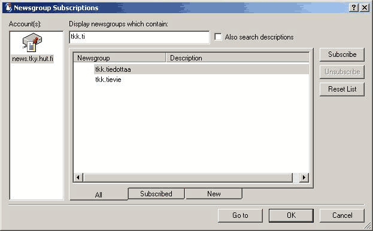Click the Reset List button

point(342,89)
